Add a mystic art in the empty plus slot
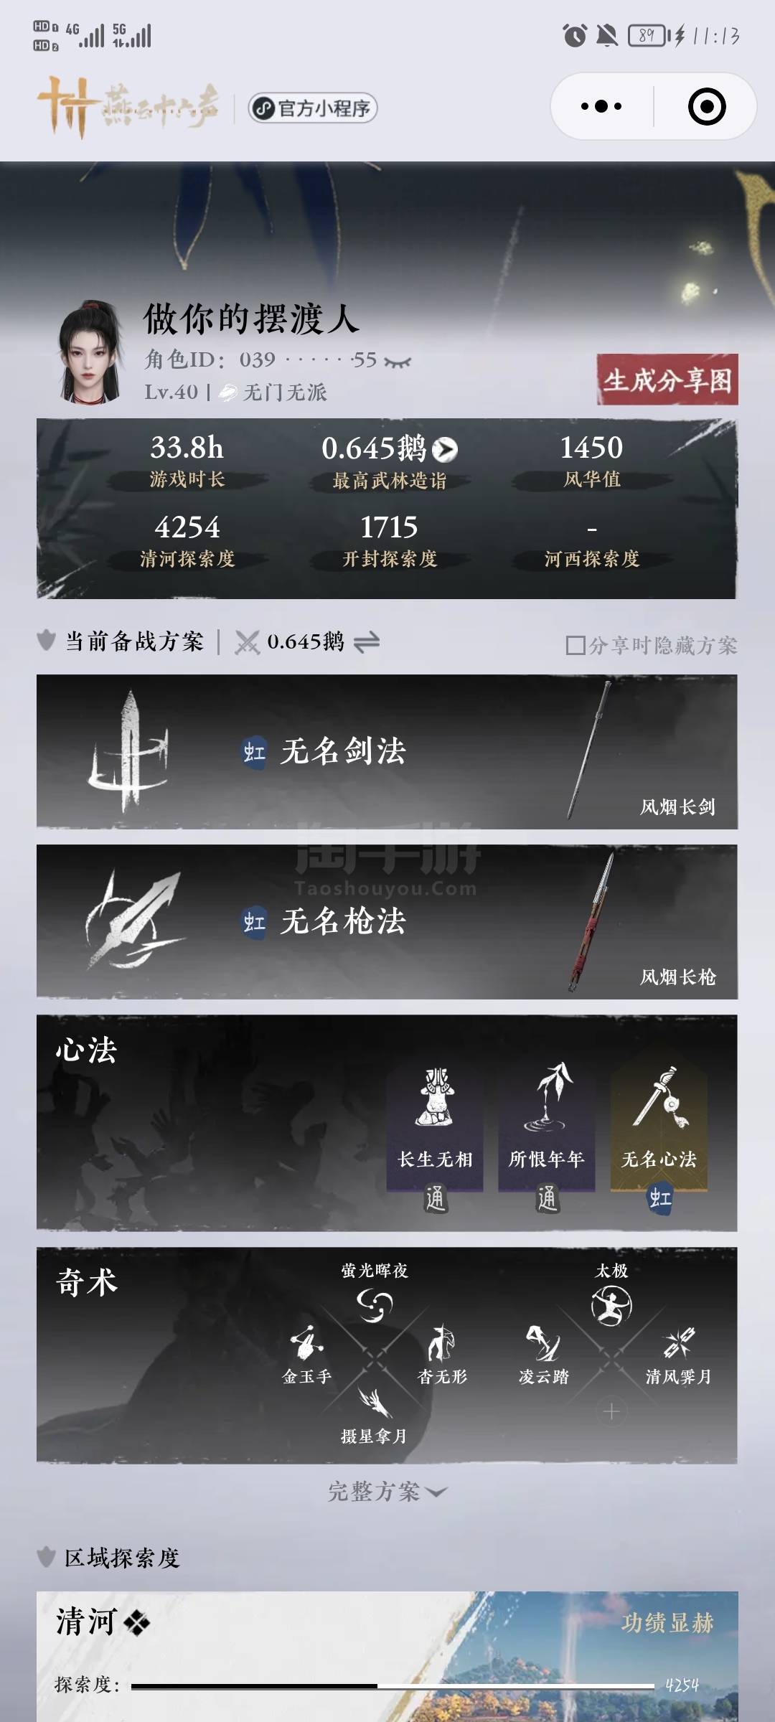This screenshot has height=1722, width=775. tap(611, 1412)
